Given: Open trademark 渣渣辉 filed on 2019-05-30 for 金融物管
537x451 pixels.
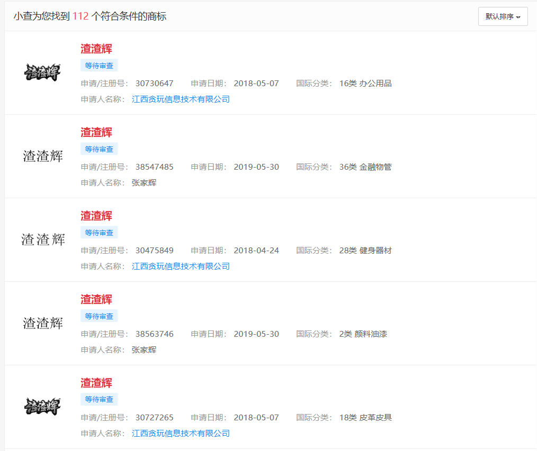Looking at the screenshot, I should pos(96,133).
